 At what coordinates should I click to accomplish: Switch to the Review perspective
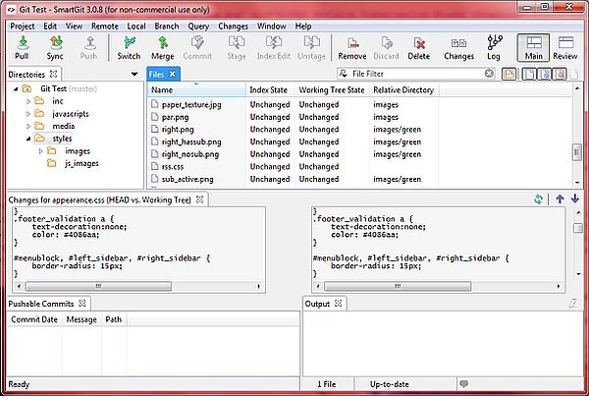(565, 48)
